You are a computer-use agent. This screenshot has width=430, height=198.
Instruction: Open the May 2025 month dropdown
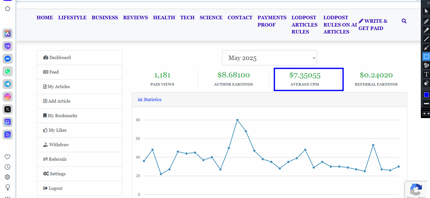click(x=269, y=58)
